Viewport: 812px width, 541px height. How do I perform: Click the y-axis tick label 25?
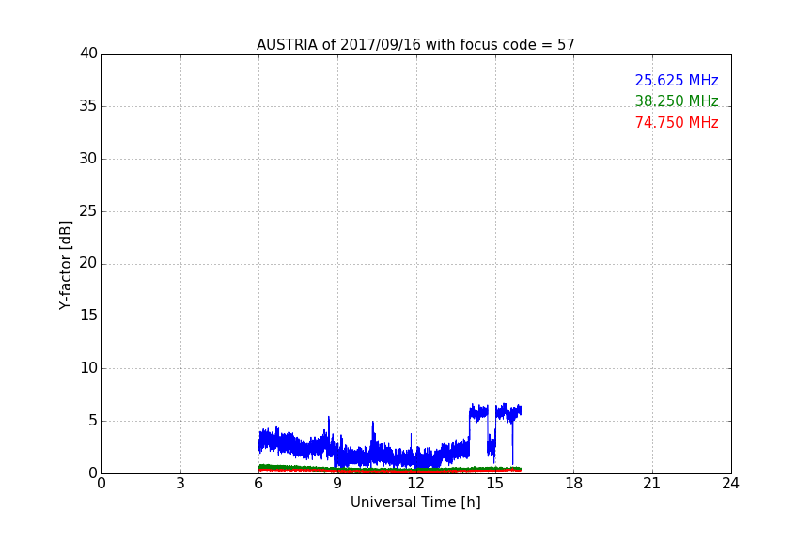tap(88, 210)
